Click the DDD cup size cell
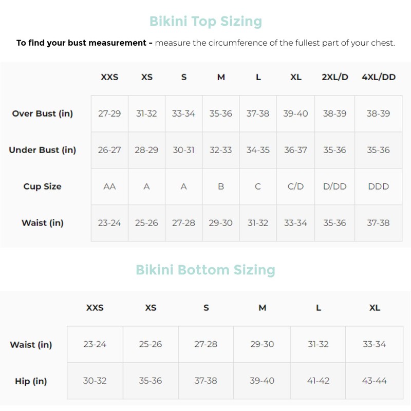The height and width of the screenshot is (411, 411). pyautogui.click(x=378, y=186)
